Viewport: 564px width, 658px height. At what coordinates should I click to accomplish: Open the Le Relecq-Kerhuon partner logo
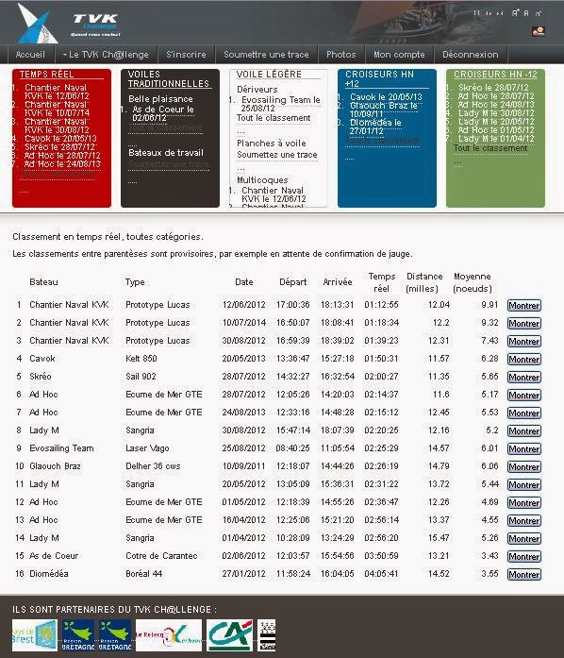(169, 635)
